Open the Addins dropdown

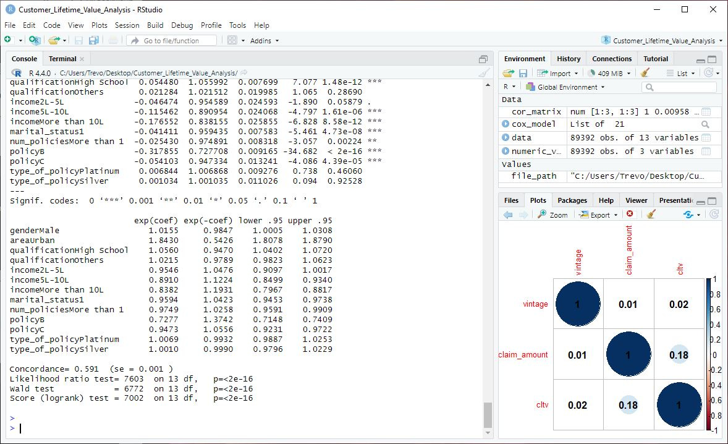264,41
